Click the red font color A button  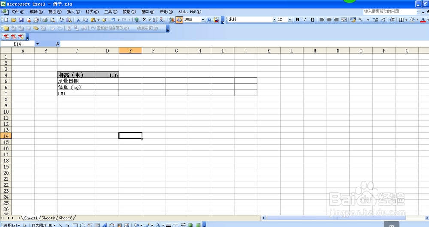(x=423, y=20)
